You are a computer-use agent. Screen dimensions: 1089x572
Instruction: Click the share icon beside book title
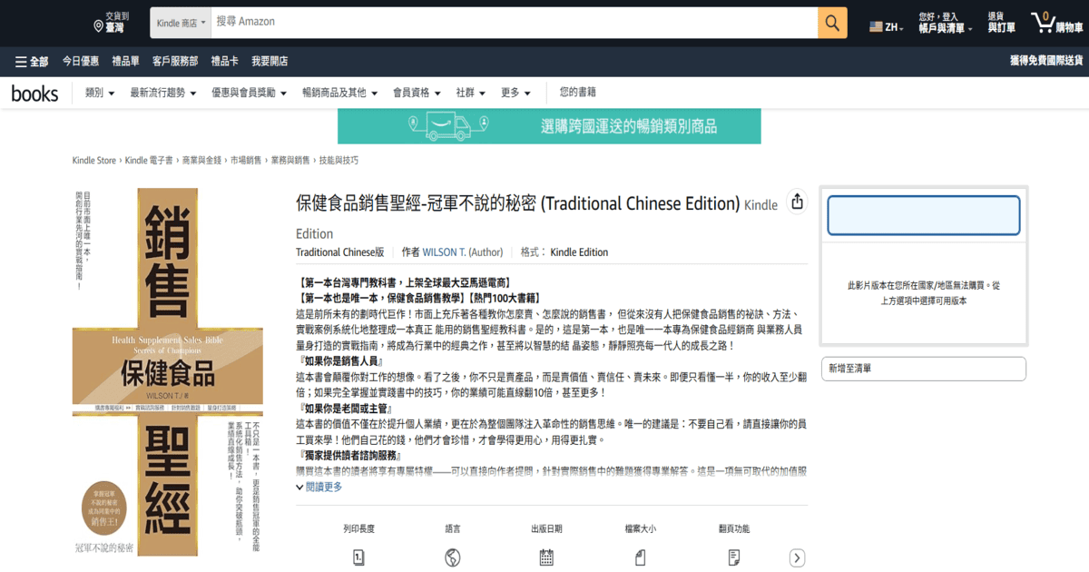point(797,202)
